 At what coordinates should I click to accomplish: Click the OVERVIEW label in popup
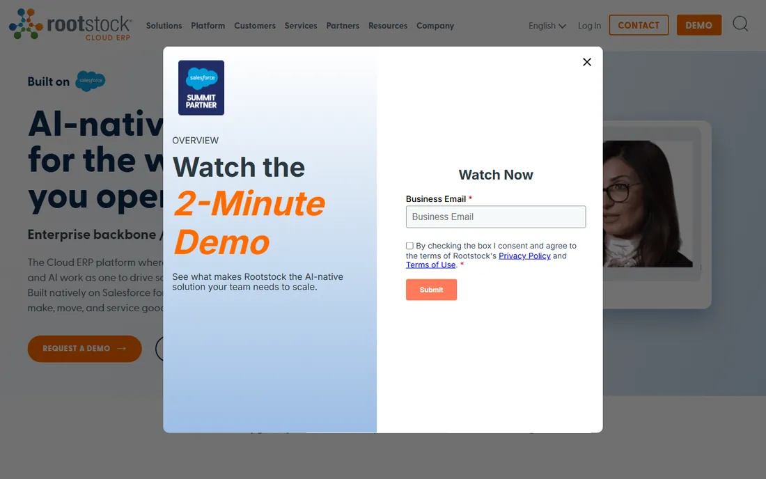(x=196, y=141)
